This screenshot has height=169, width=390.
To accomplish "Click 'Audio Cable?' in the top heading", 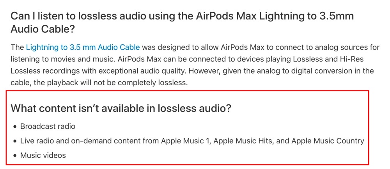I will coord(43,29).
